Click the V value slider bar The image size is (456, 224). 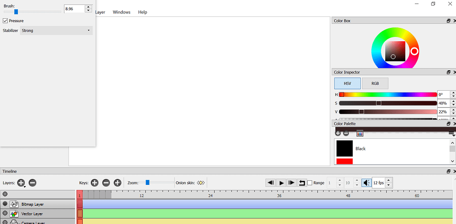(x=388, y=112)
